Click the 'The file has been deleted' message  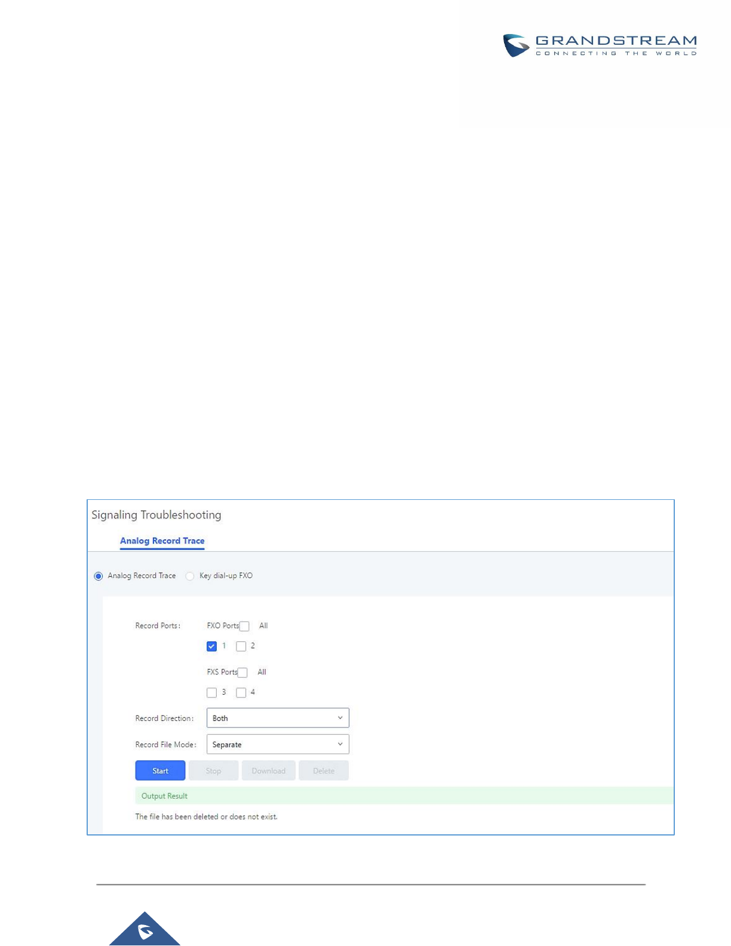pos(206,817)
